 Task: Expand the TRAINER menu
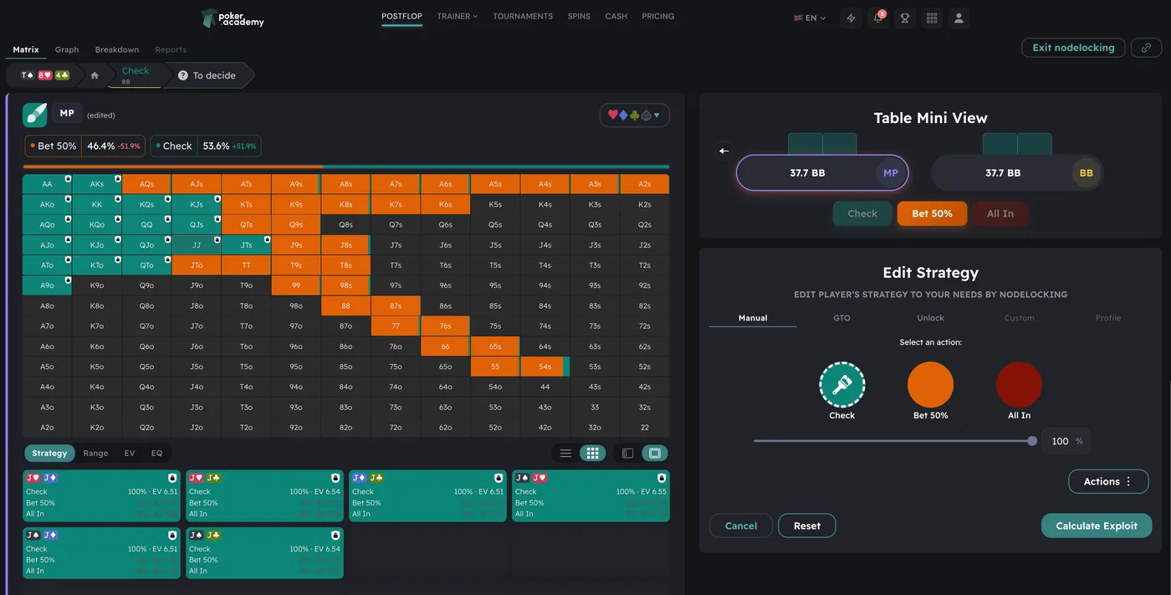[458, 16]
